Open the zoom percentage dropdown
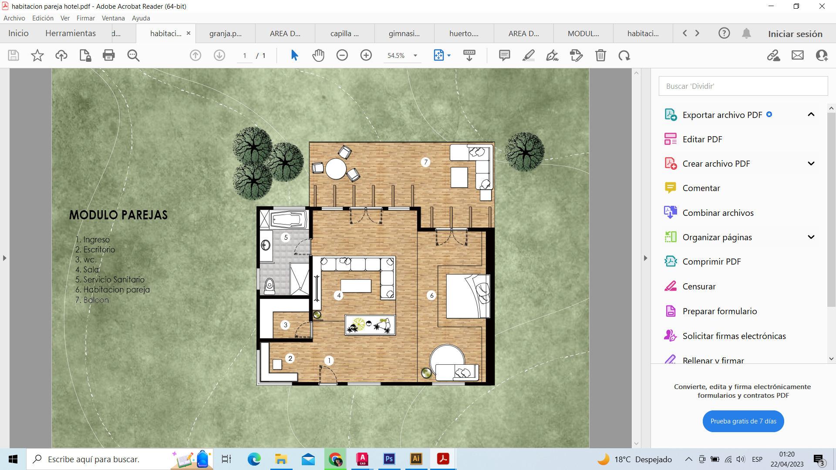The width and height of the screenshot is (836, 470). point(415,56)
